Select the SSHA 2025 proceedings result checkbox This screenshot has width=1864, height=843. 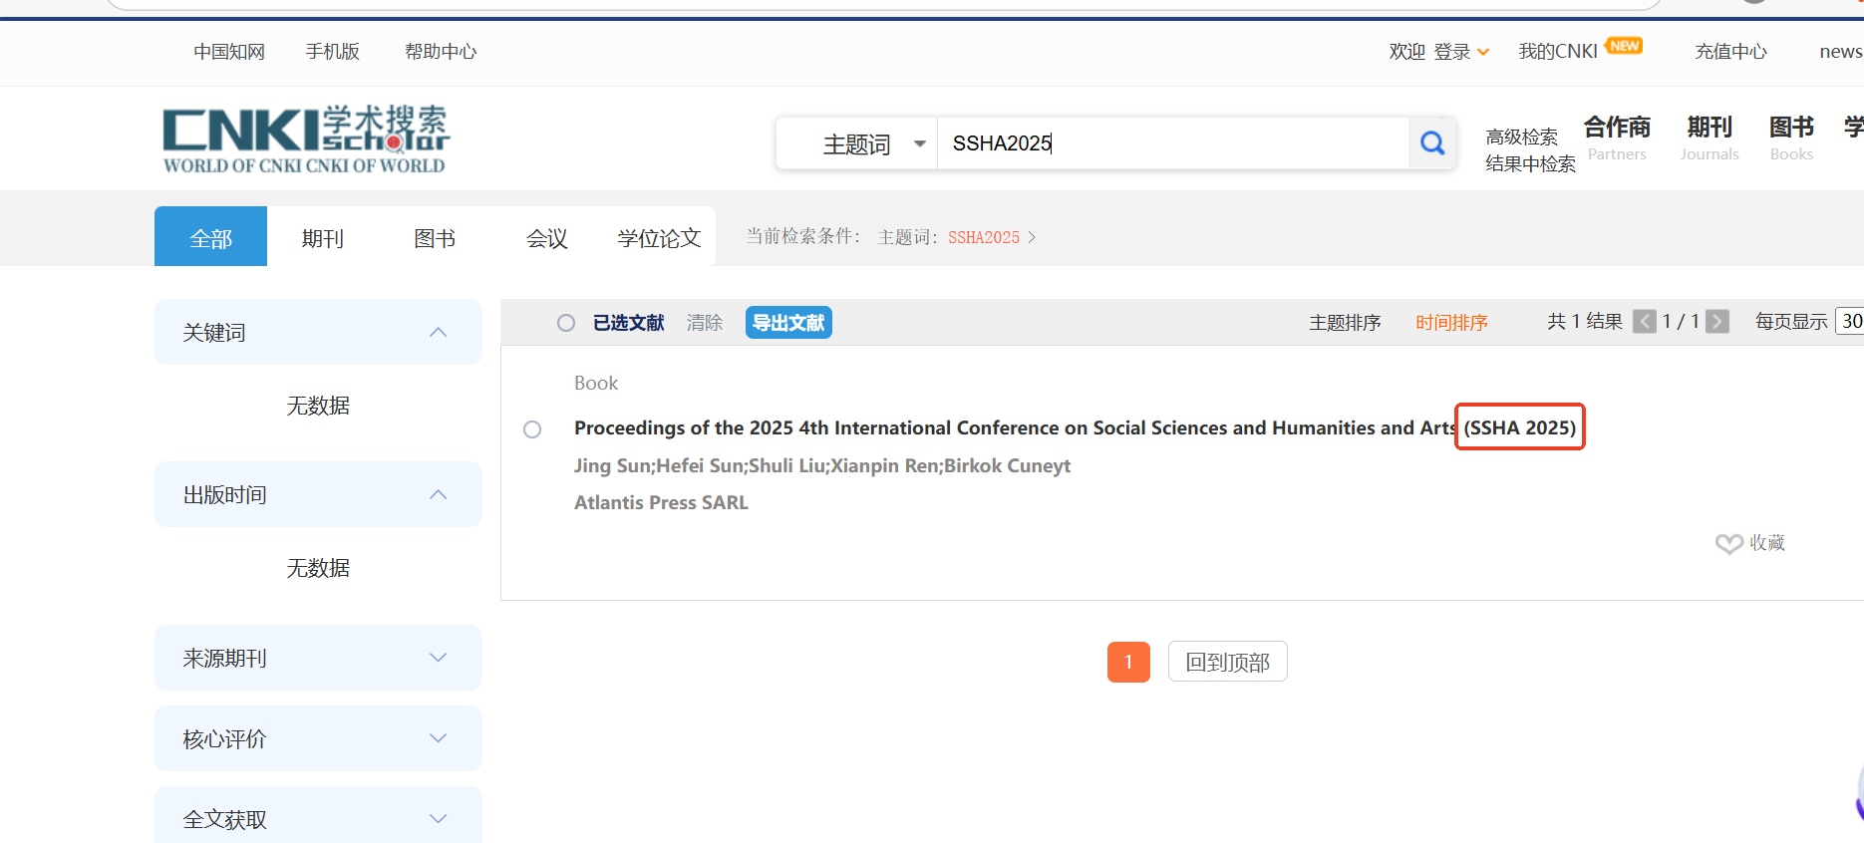tap(532, 429)
